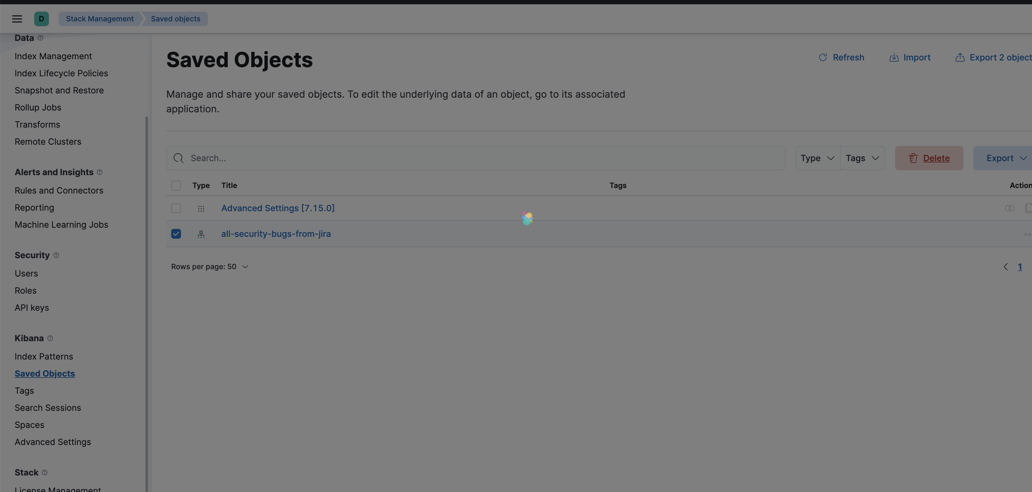Navigate to Snapshot and Restore

pos(59,91)
